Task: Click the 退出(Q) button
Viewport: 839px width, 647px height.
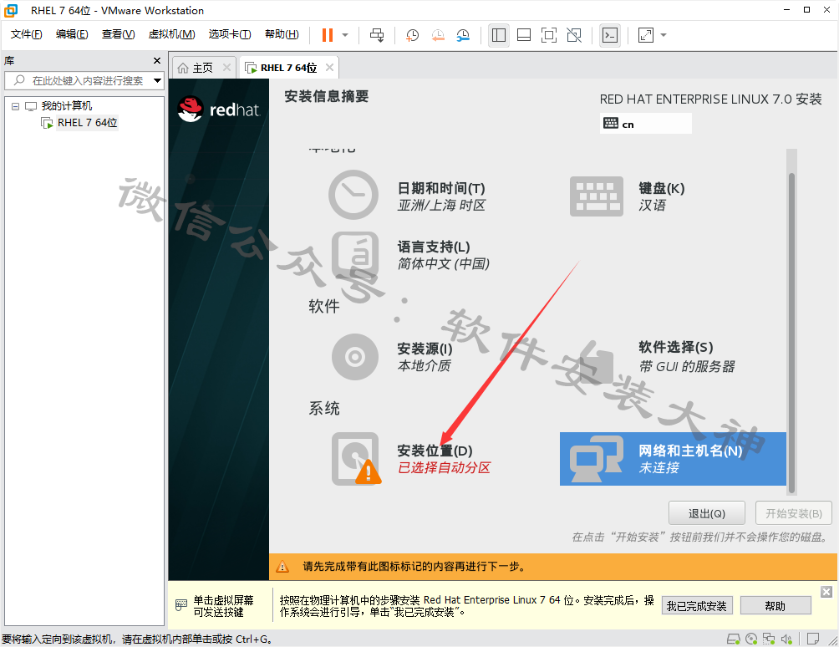Action: click(706, 514)
